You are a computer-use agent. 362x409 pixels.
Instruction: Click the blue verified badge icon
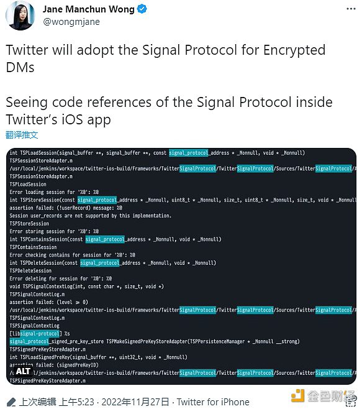pos(142,9)
